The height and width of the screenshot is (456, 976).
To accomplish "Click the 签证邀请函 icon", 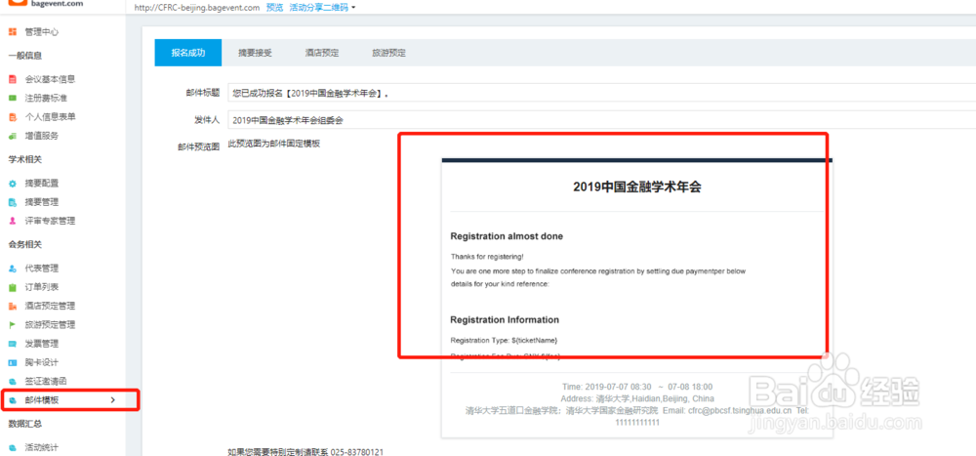I will [x=13, y=381].
